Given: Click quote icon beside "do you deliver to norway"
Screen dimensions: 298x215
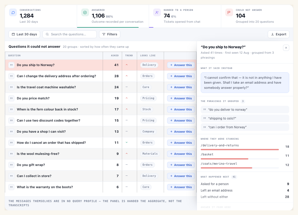Looking at the screenshot, I should pos(205,110).
